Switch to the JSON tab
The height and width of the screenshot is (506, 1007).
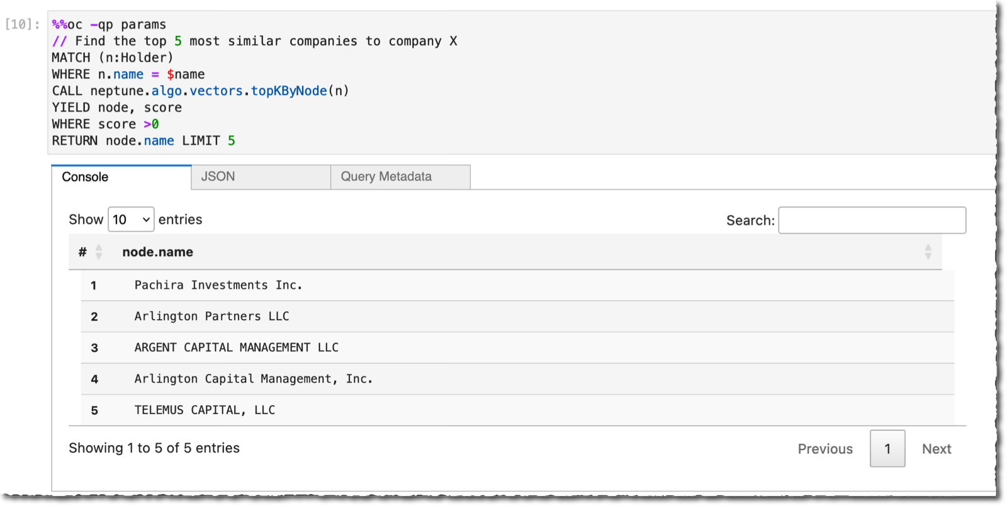click(261, 177)
